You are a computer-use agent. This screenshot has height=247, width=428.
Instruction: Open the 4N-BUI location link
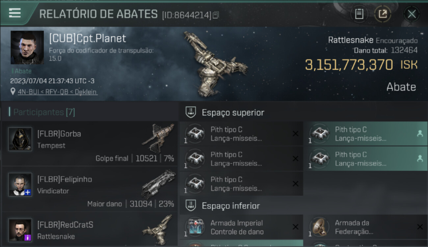click(58, 92)
